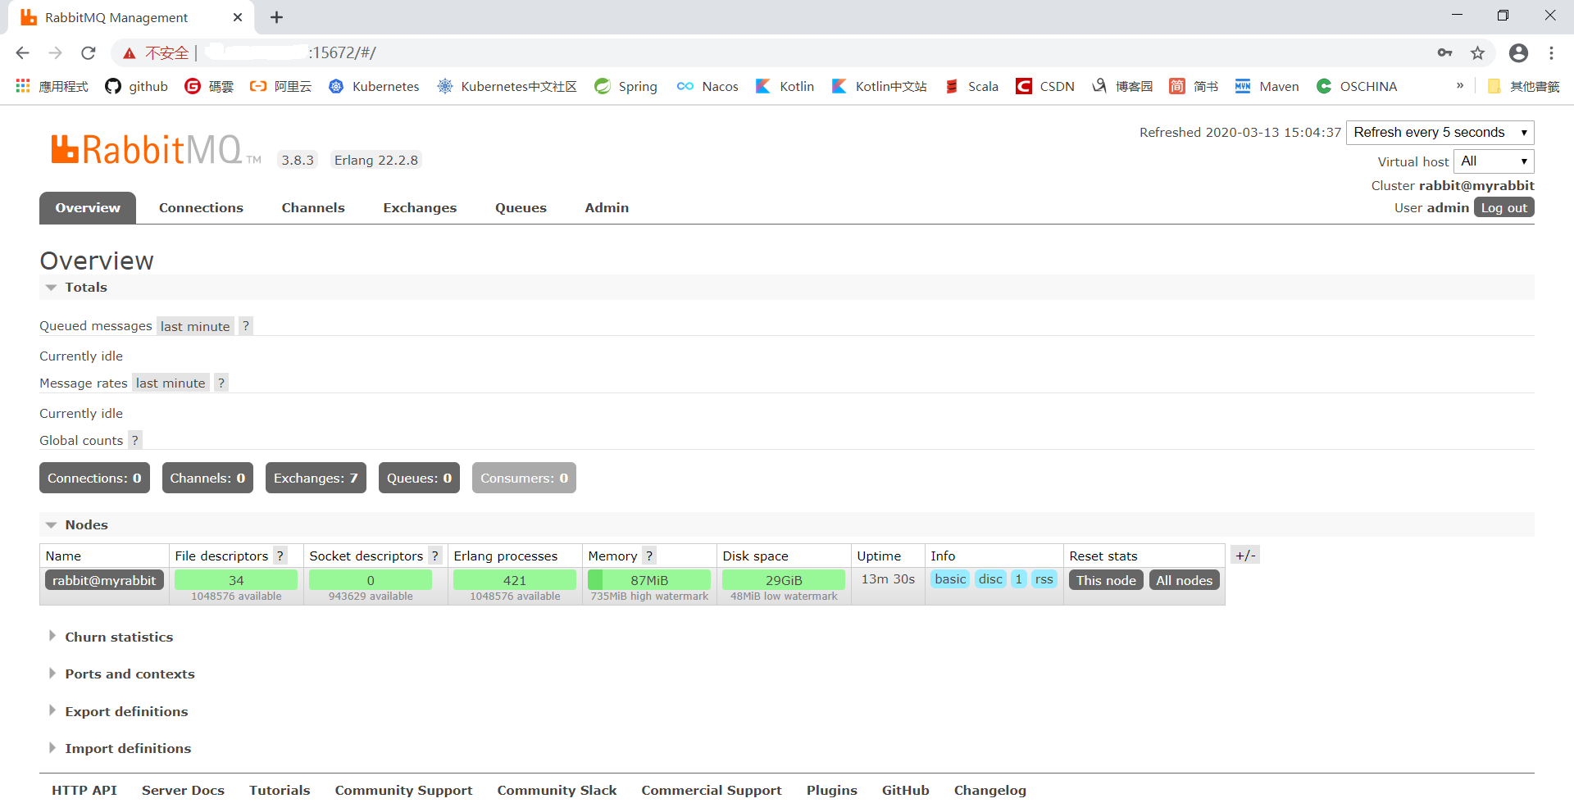Viewport: 1574px width, 803px height.
Task: Click the 87MiB memory usage bar
Action: (649, 580)
